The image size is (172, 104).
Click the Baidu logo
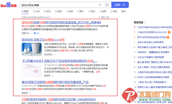pos(9,5)
